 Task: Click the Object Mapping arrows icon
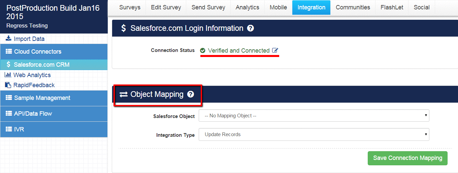click(x=124, y=95)
